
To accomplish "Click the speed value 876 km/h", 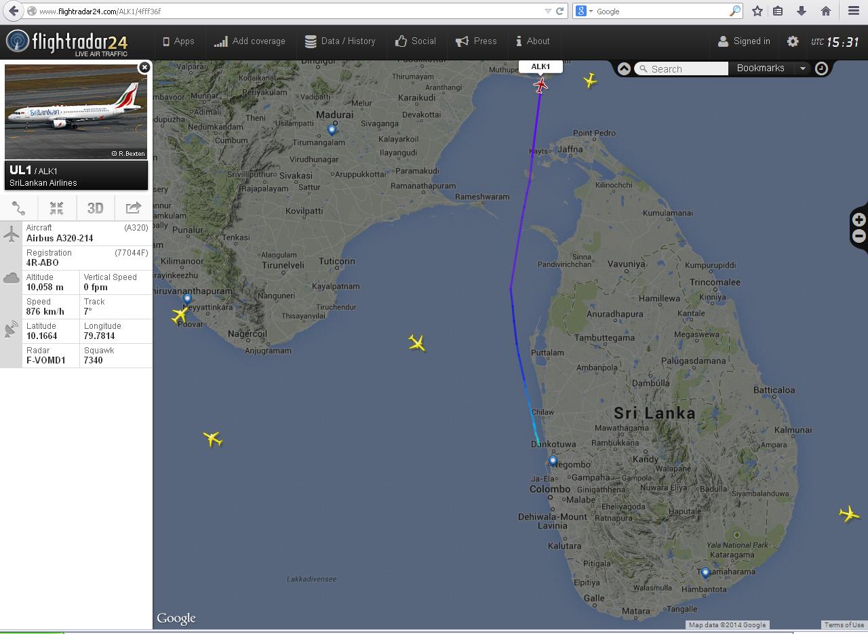I will click(45, 312).
